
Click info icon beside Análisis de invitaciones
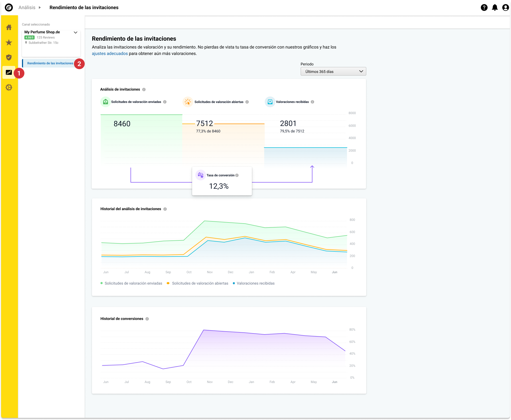144,90
